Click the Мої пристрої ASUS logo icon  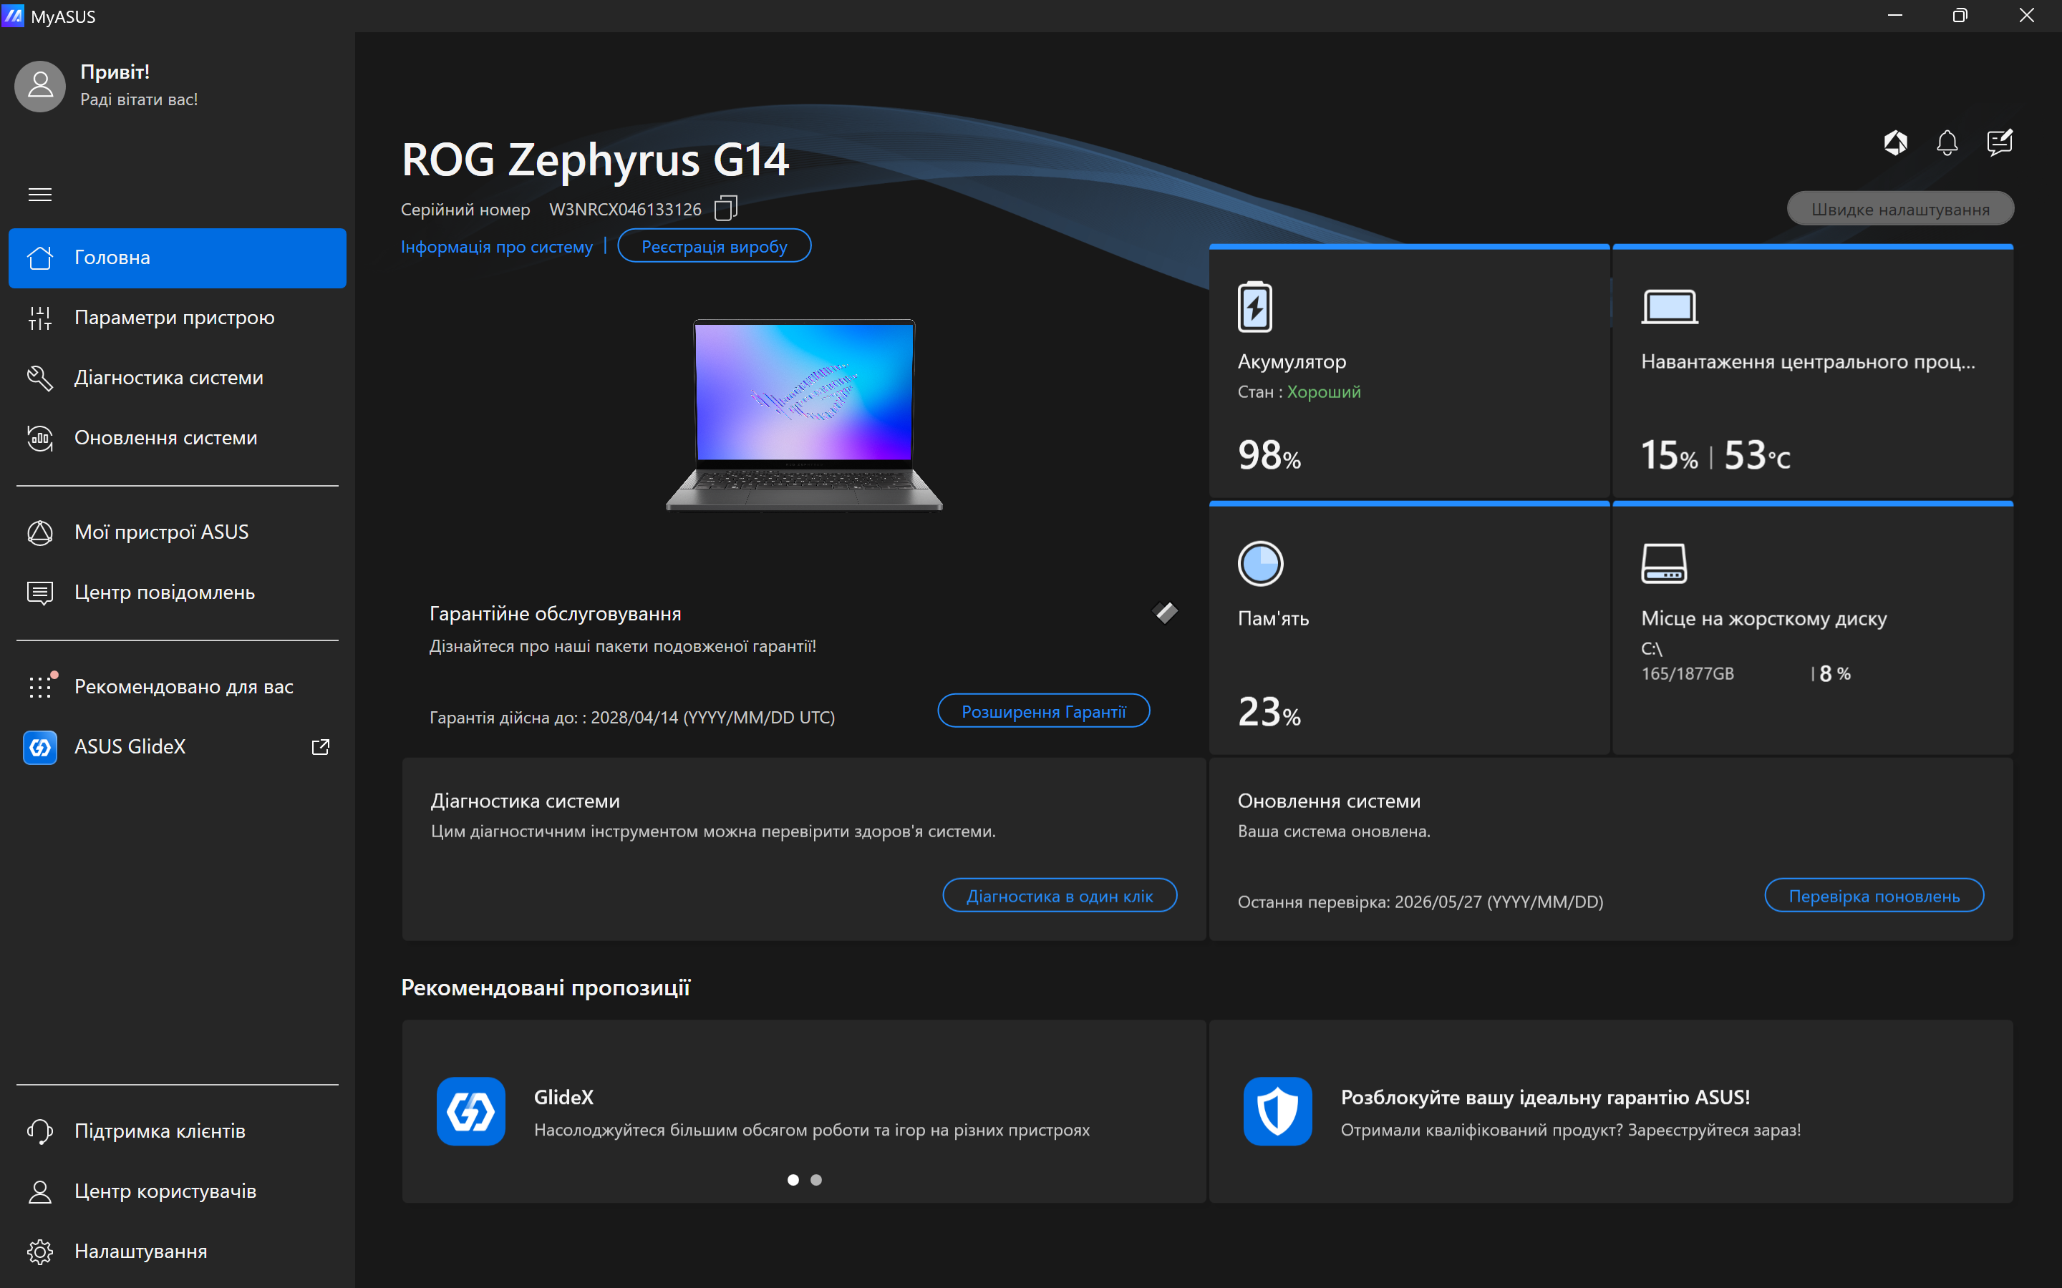(40, 532)
